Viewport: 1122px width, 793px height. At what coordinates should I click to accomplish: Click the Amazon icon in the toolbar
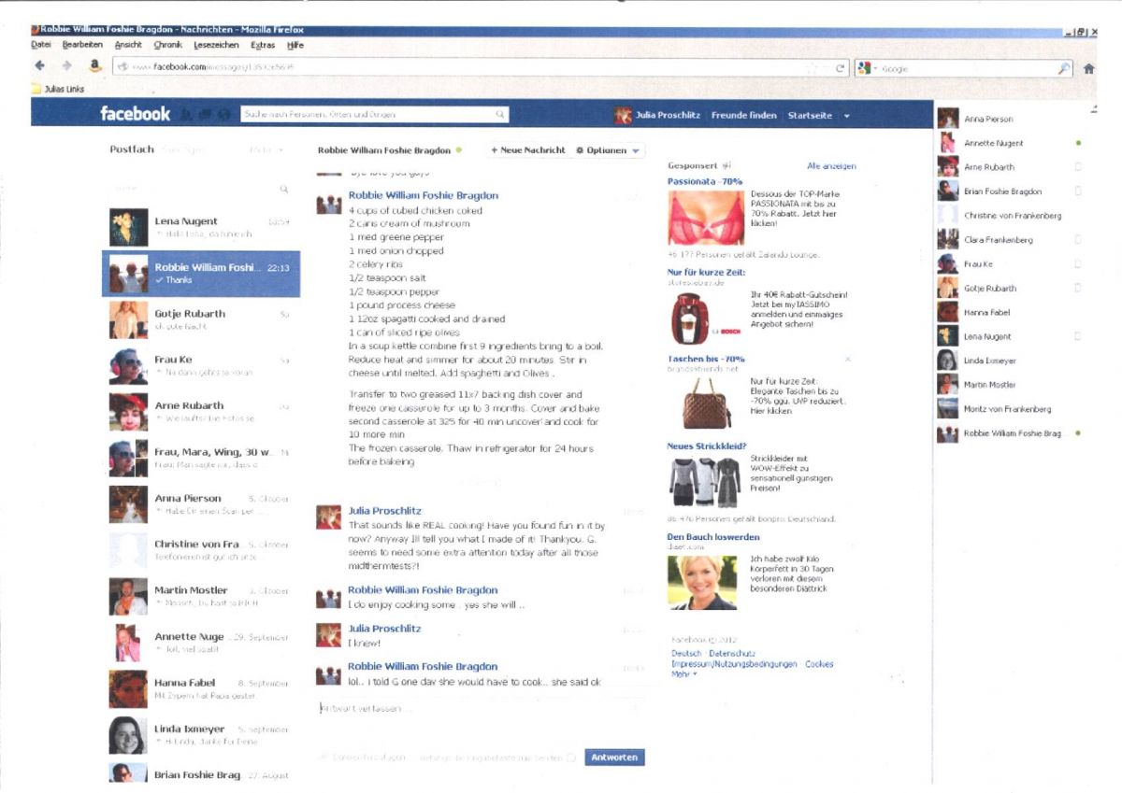pyautogui.click(x=94, y=66)
